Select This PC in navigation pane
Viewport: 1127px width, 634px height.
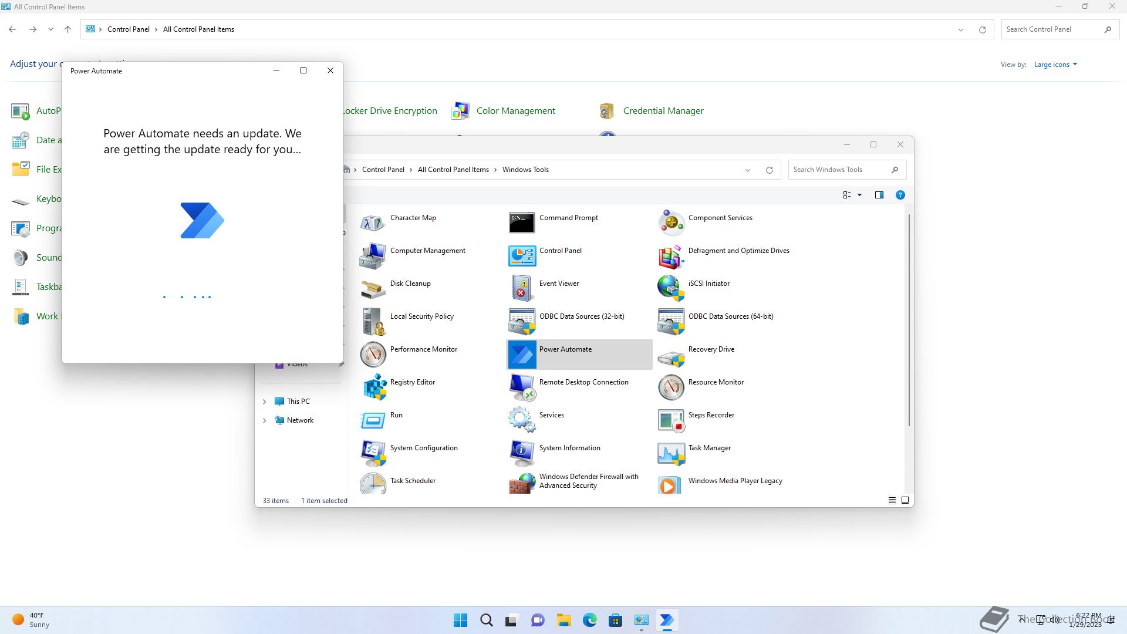coord(298,402)
